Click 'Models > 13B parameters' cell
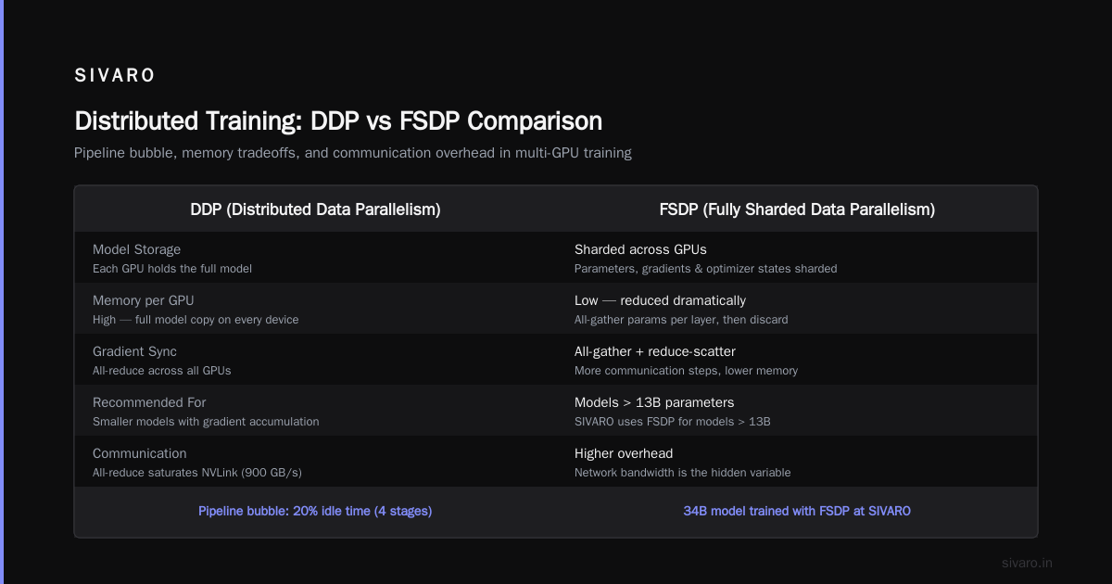 click(x=654, y=402)
